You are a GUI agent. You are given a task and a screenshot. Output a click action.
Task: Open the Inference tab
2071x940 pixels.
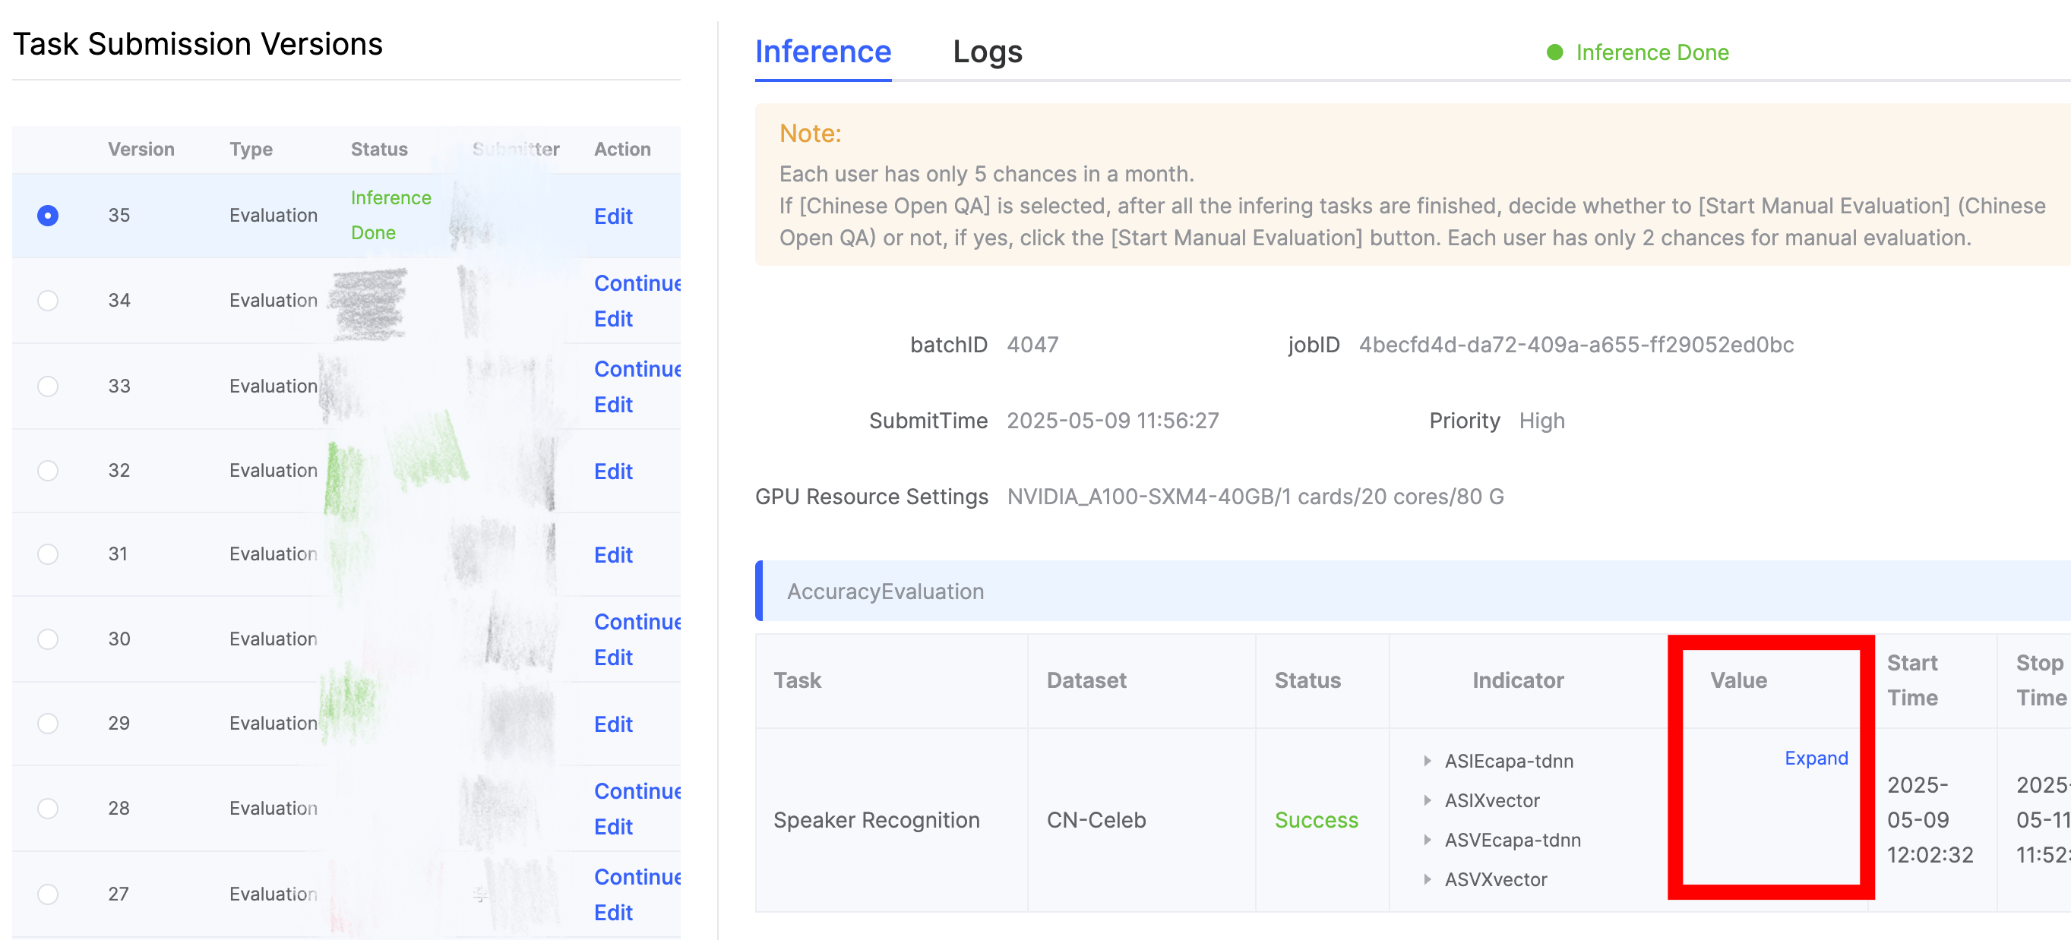[x=823, y=52]
